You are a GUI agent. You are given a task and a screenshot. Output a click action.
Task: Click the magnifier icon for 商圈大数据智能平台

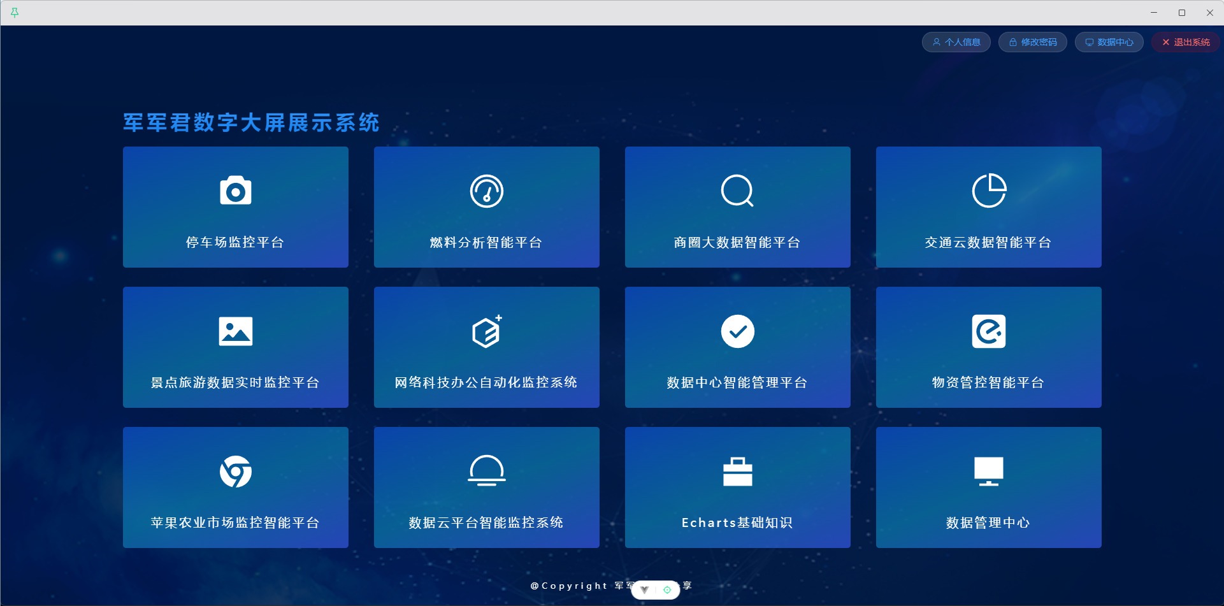[737, 191]
